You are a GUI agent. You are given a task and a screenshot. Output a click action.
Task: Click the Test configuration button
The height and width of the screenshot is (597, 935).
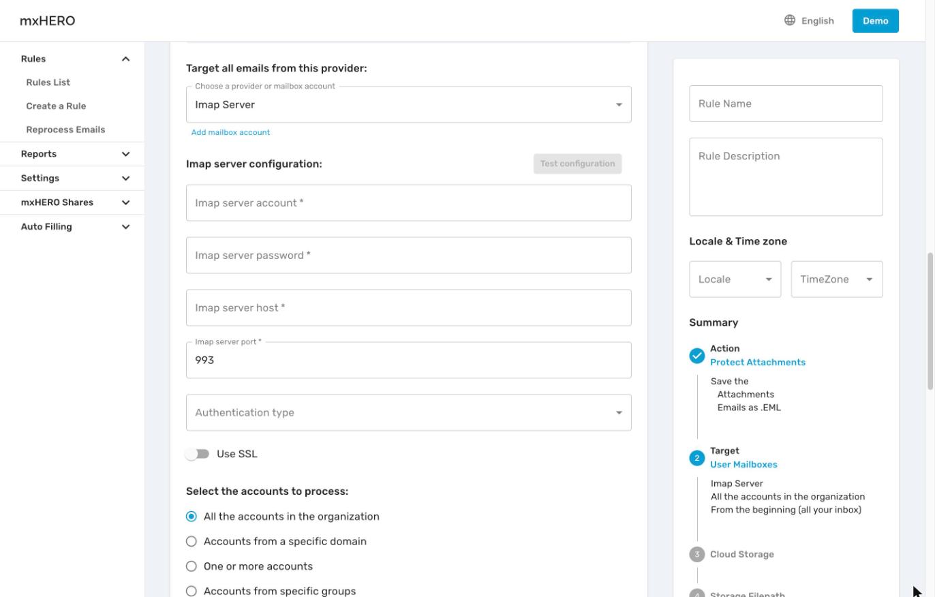pos(577,164)
